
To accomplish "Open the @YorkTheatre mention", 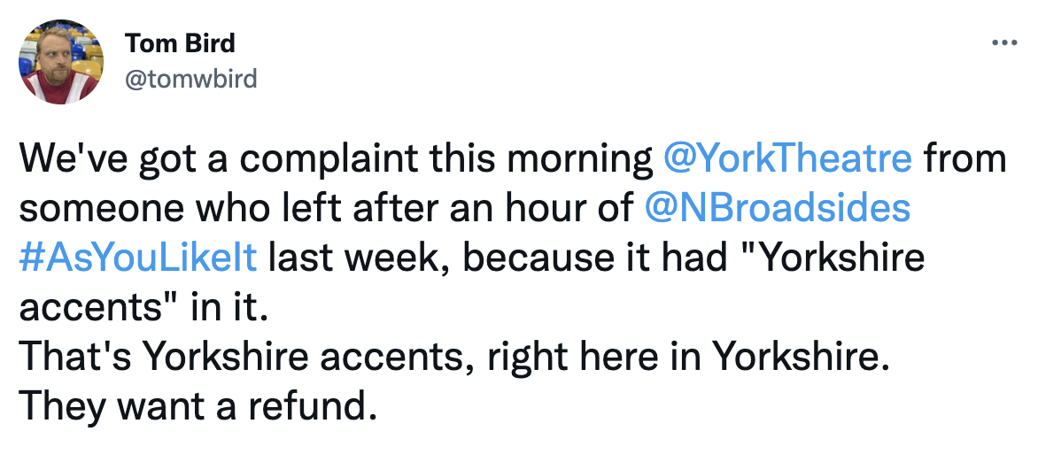I will 788,159.
